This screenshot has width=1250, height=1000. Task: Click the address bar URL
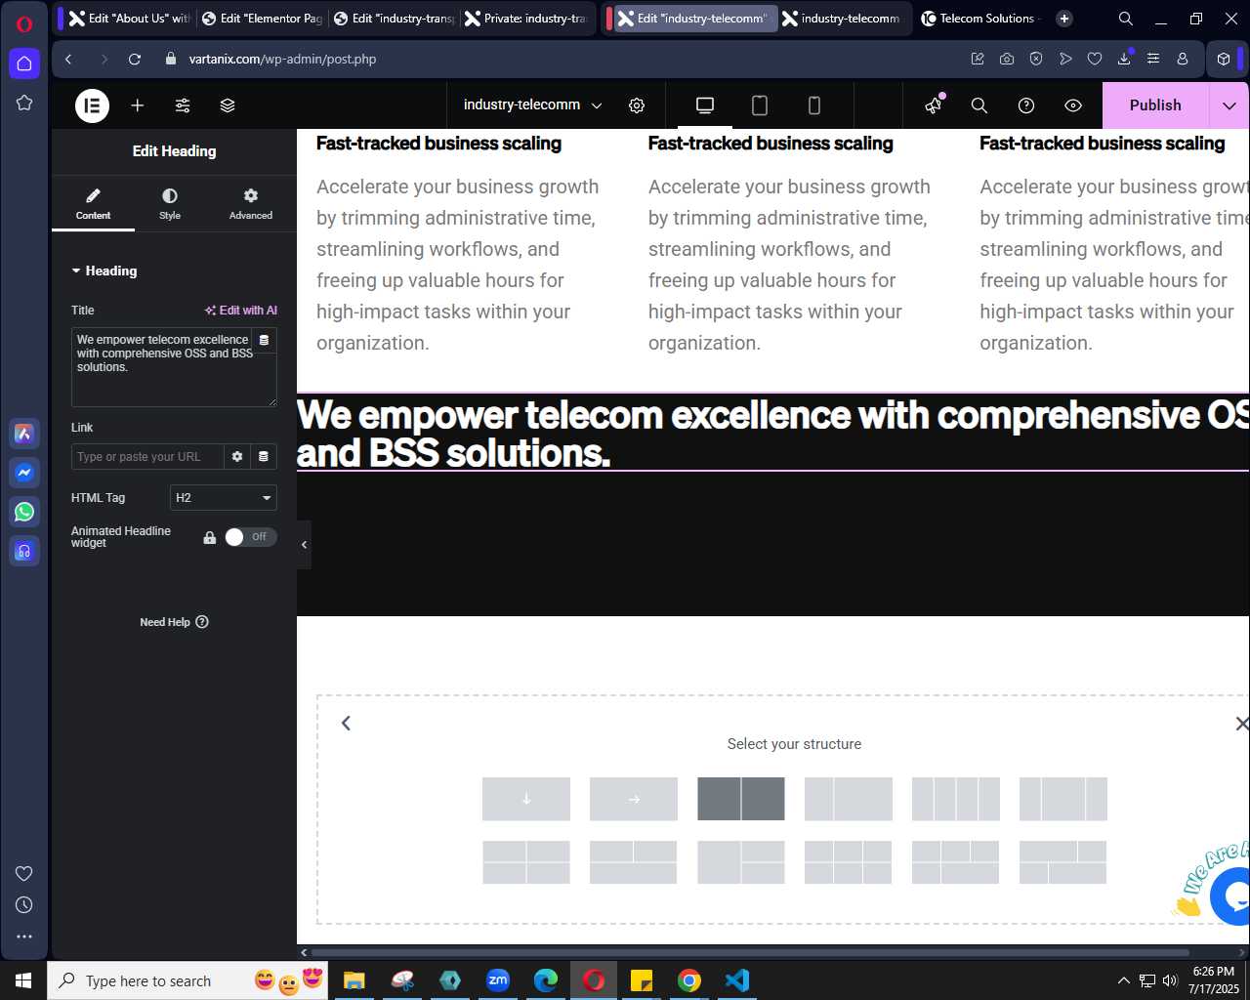(x=282, y=59)
